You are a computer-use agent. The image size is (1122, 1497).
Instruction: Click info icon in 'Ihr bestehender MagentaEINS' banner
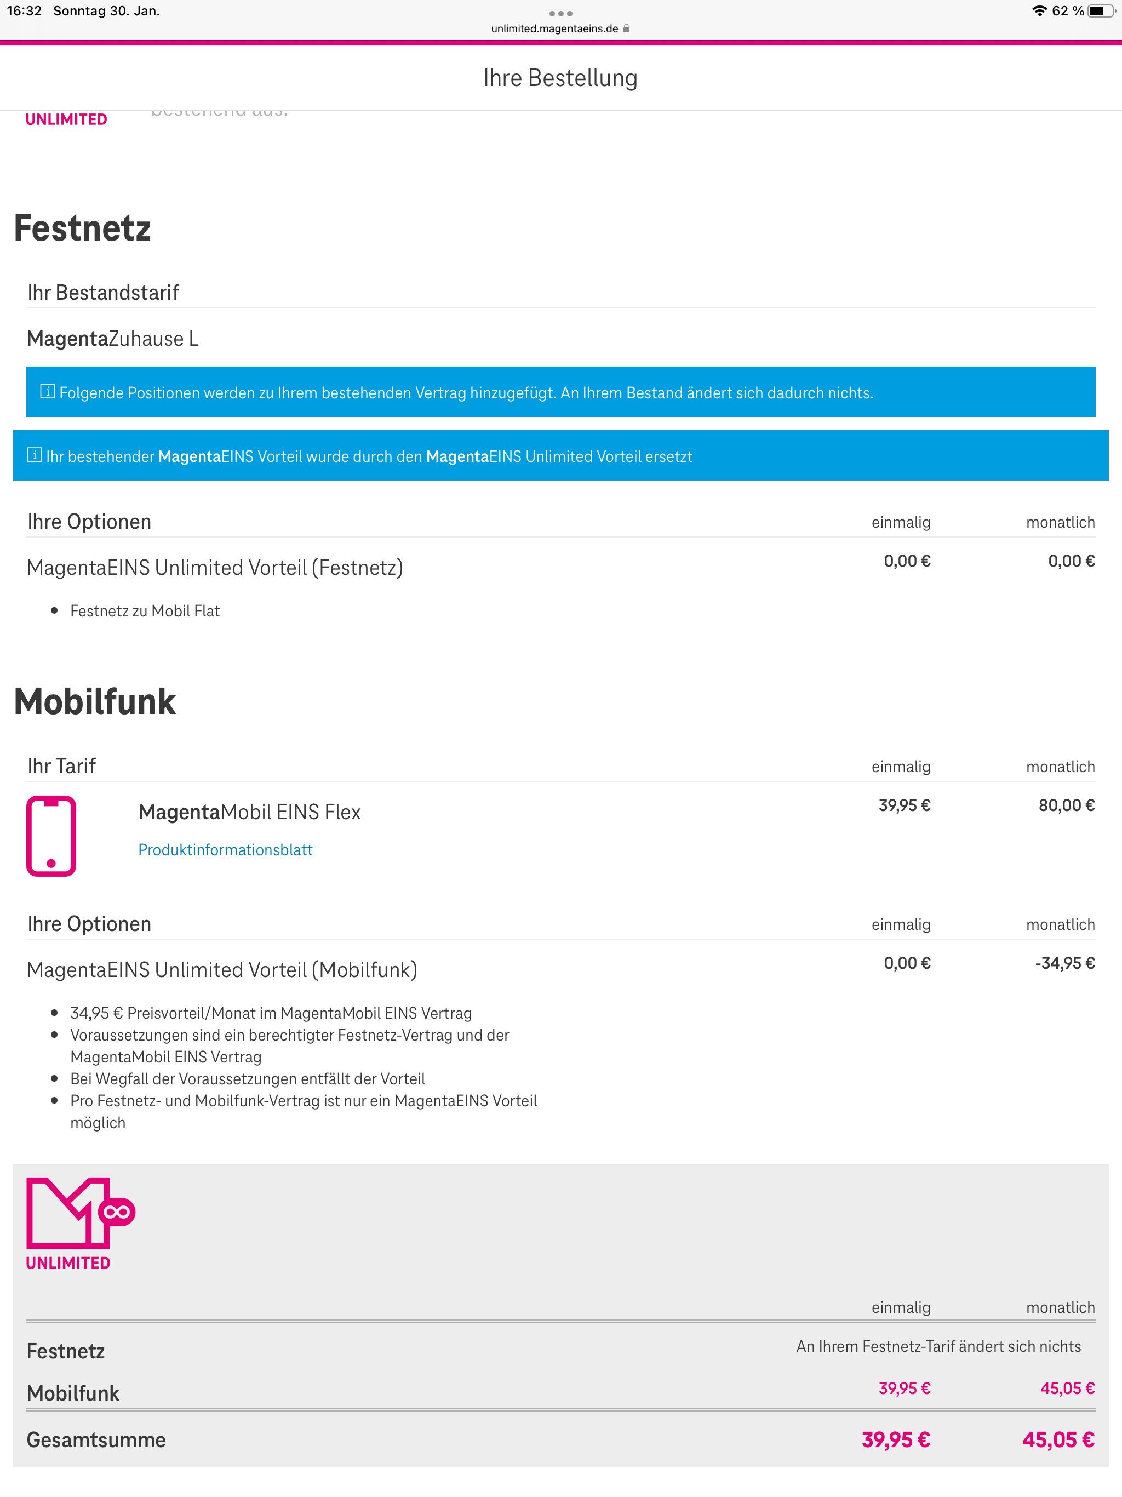[x=34, y=455]
